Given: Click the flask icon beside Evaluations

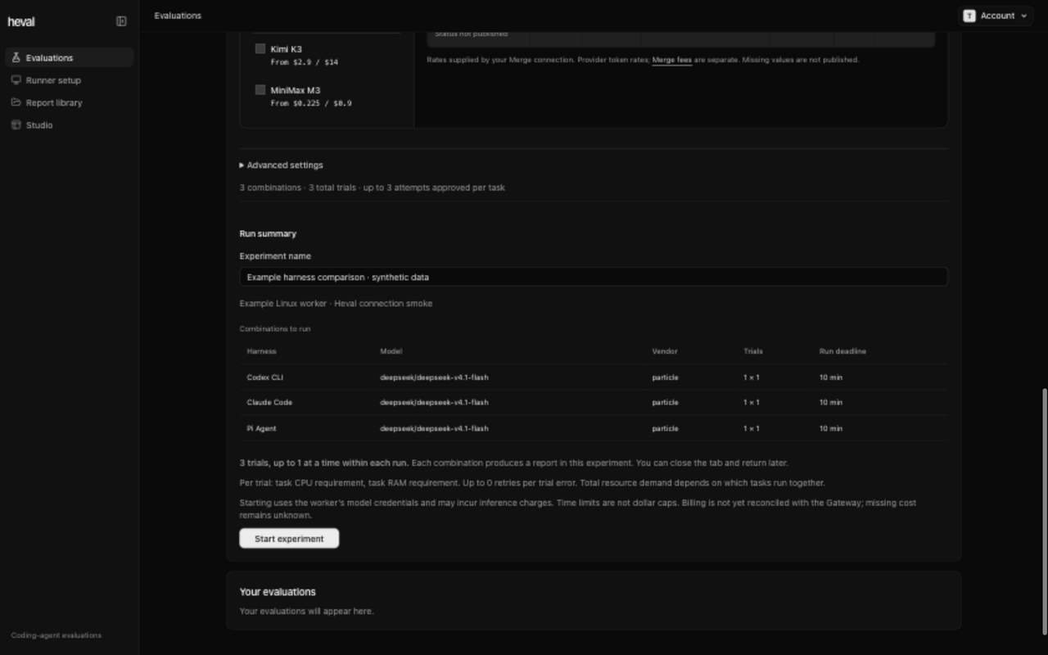Looking at the screenshot, I should pos(16,58).
